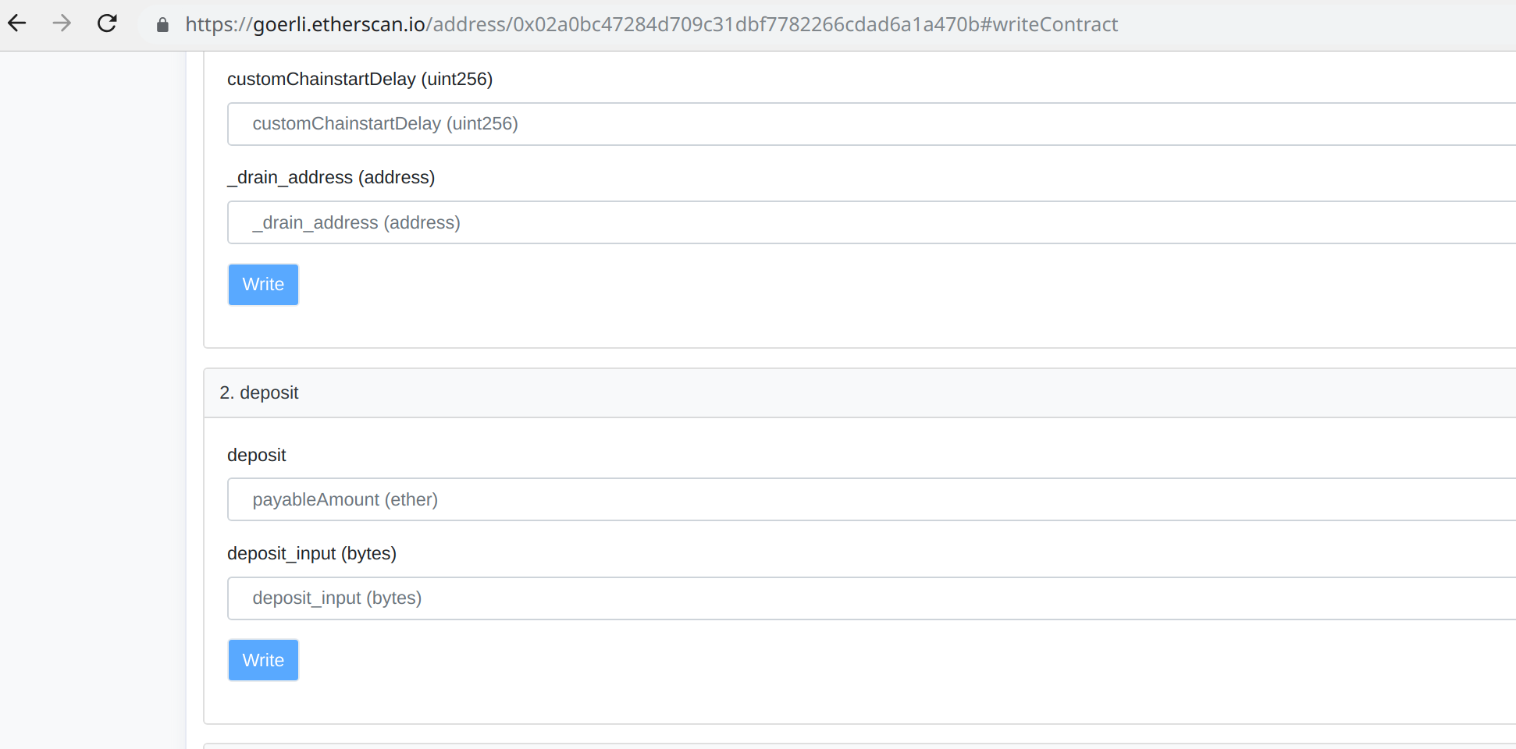
Task: View site info via lock icon
Action: click(162, 25)
